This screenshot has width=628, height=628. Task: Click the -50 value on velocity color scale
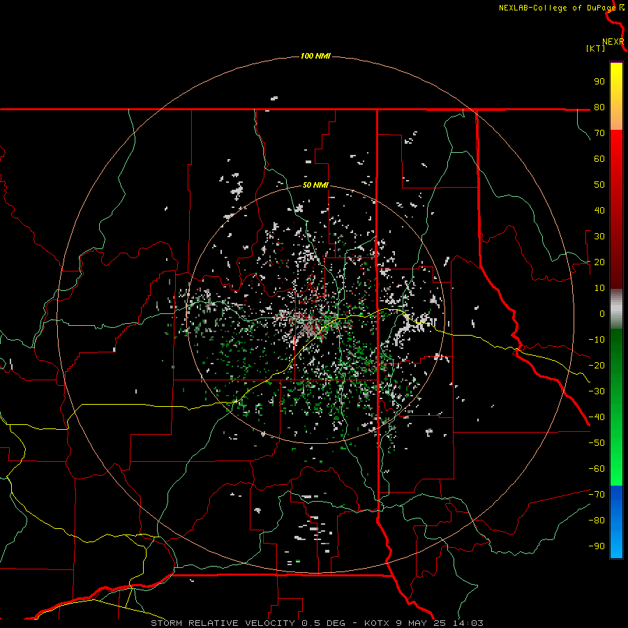pyautogui.click(x=597, y=443)
